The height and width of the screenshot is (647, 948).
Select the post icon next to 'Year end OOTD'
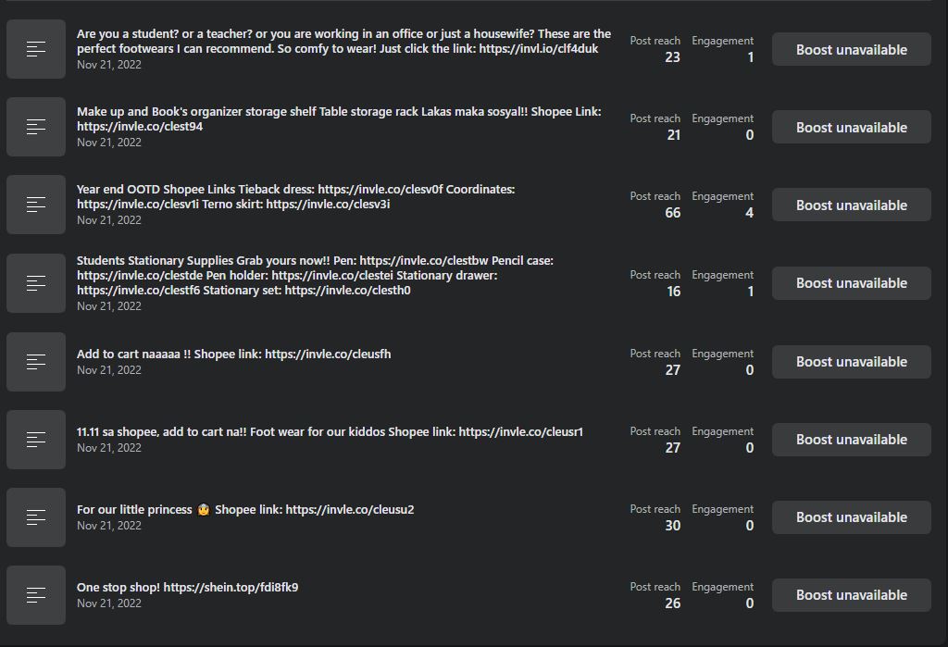(x=36, y=205)
